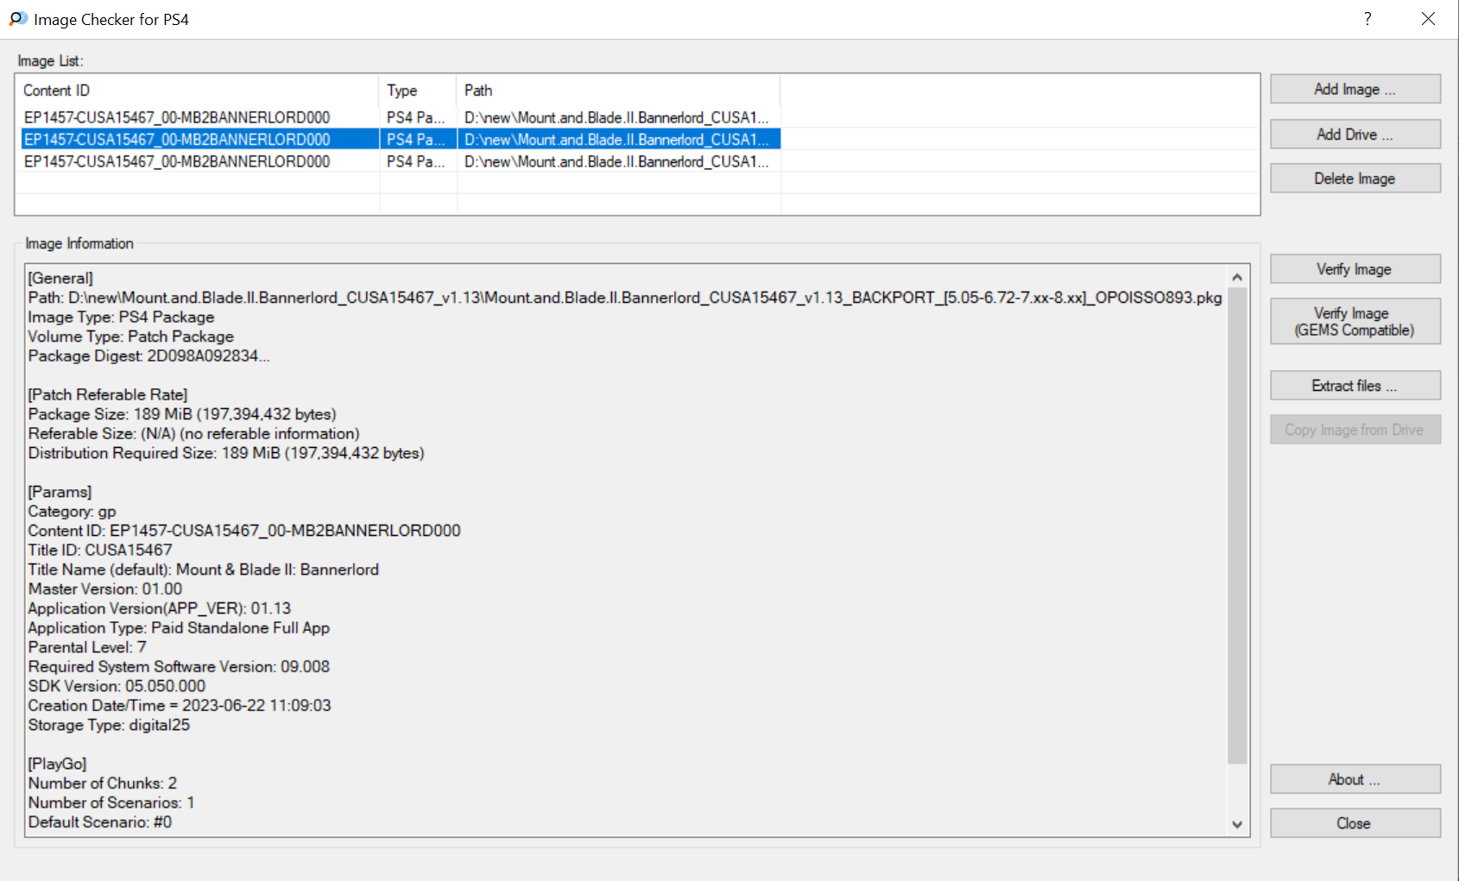Click the Image Checker magnifier title icon
Viewport: 1459px width, 881px height.
coord(18,19)
